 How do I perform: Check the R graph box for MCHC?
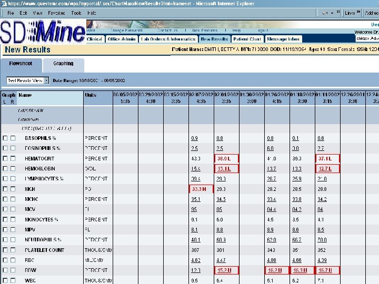pyautogui.click(x=13, y=199)
